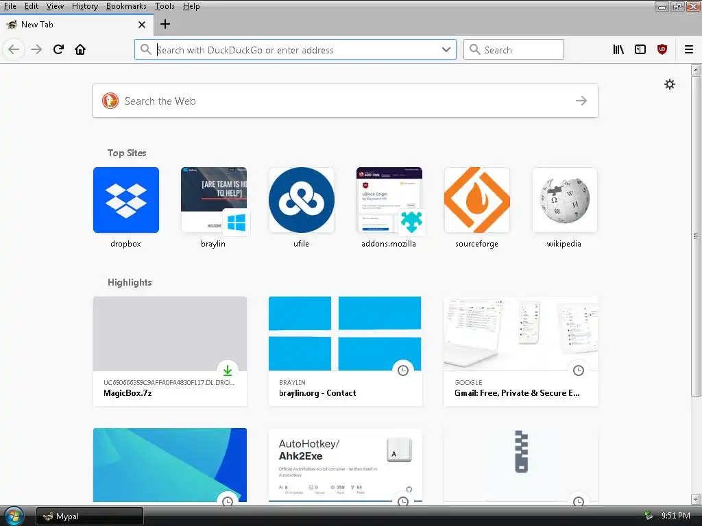
Task: Click magnifier icon in the address bar
Action: click(145, 49)
